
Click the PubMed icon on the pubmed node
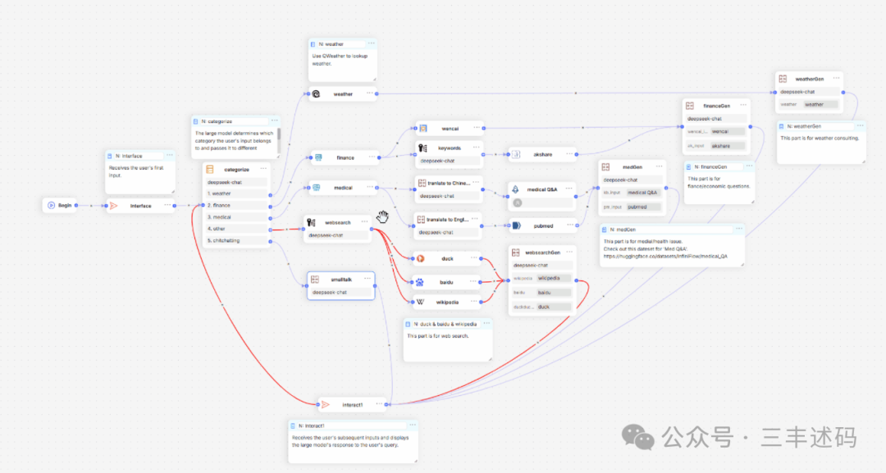517,225
